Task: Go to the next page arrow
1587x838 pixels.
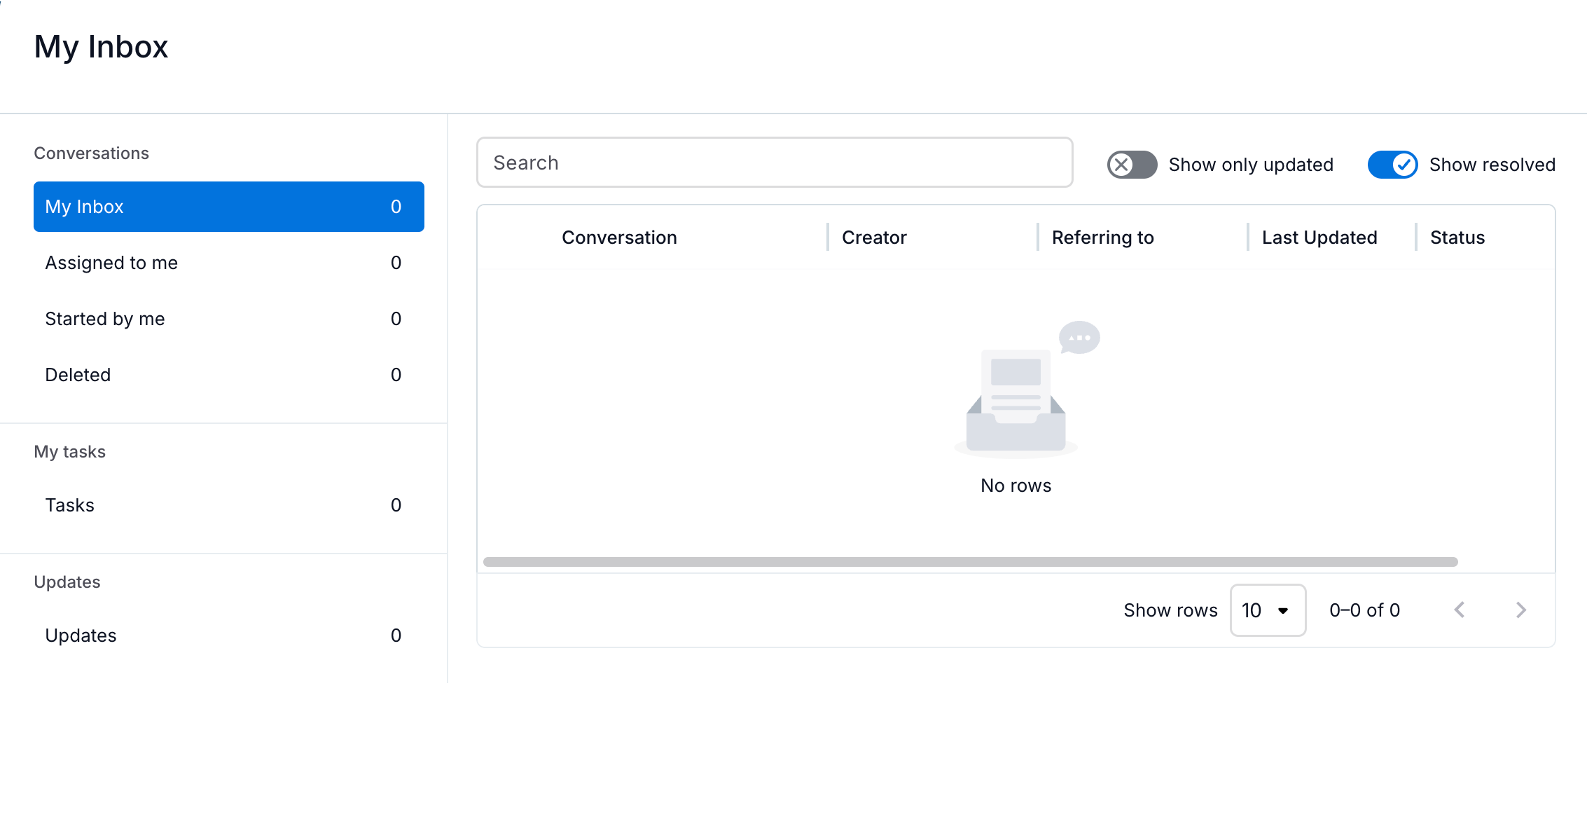Action: pos(1520,610)
